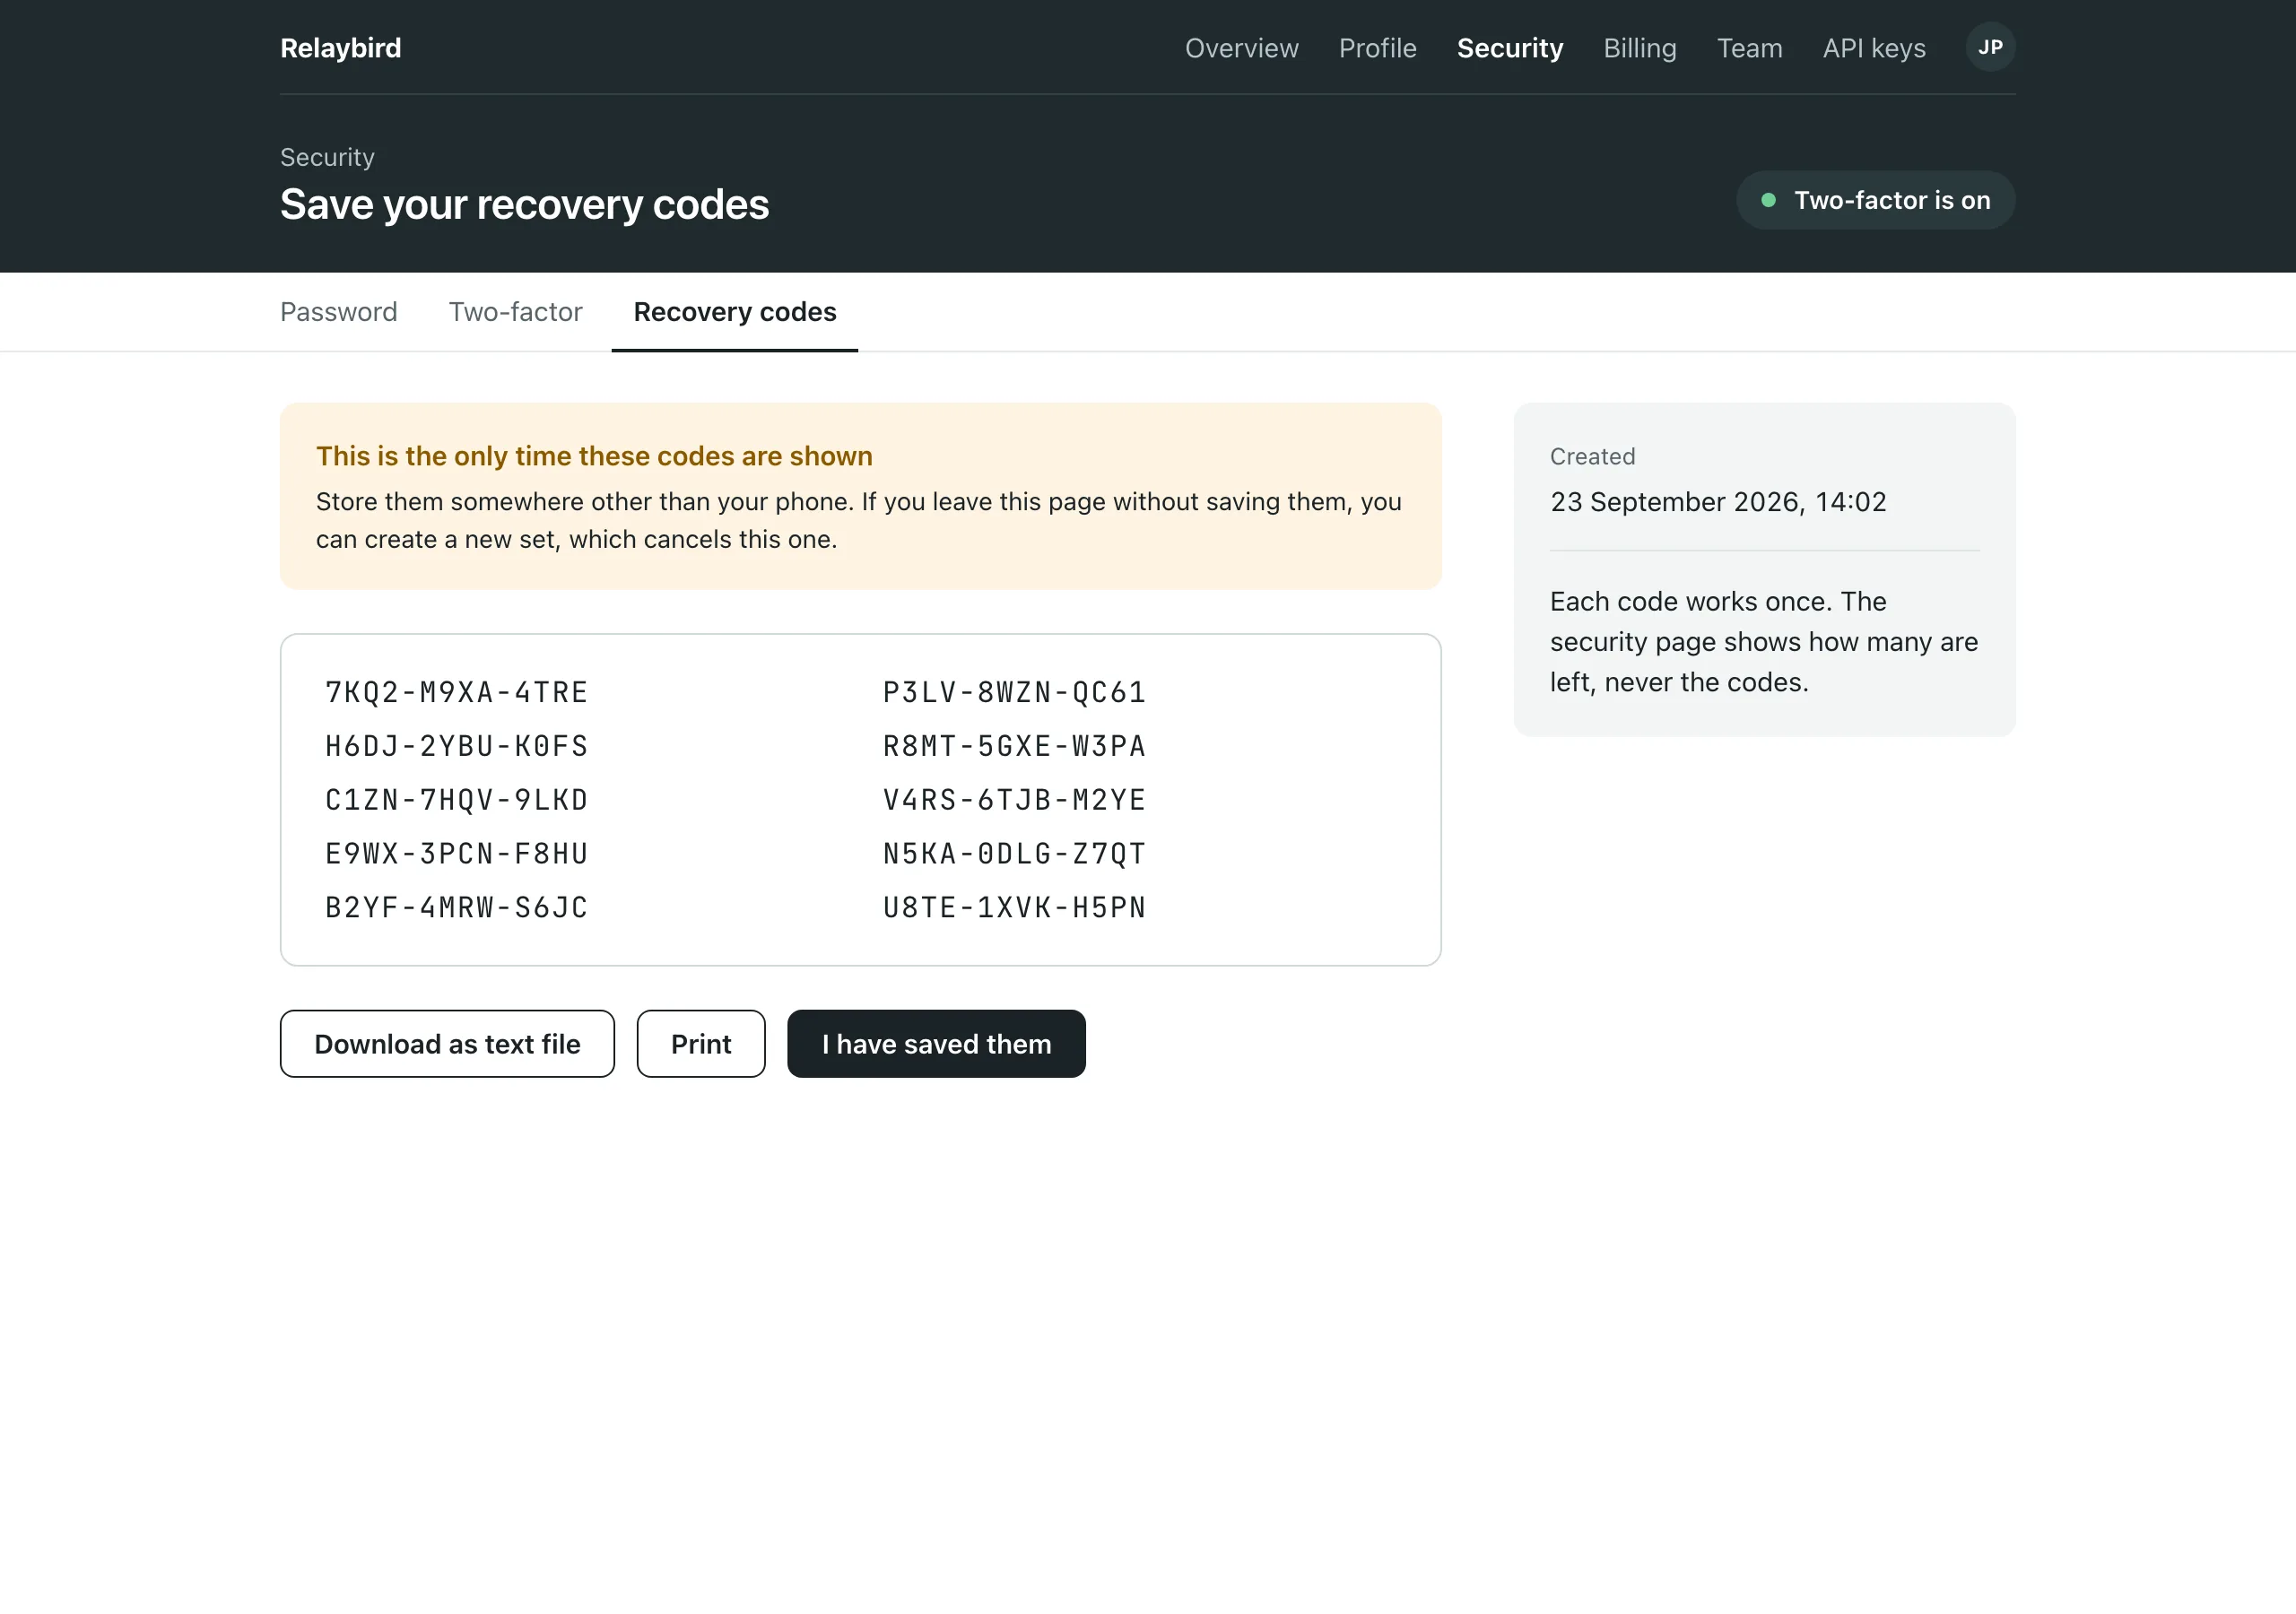The width and height of the screenshot is (2296, 1614).
Task: Select recovery code E9WX-3PCN-F8HU
Action: [x=456, y=854]
